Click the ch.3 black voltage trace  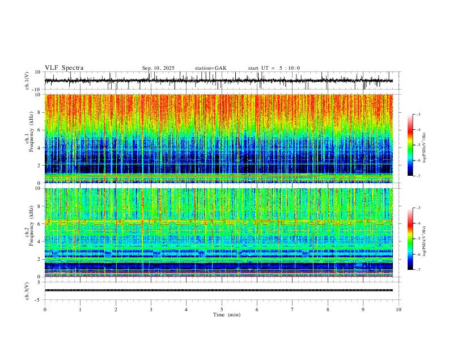point(218,290)
